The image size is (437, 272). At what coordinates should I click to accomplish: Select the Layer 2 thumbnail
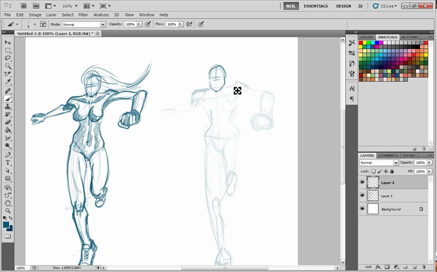tap(373, 182)
